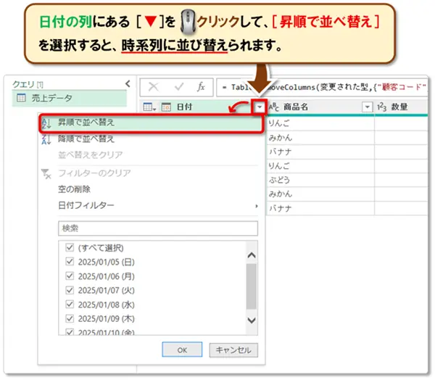435x380 pixels.
Task: Uncheck 2025/01/10 (金) checkbox
Action: 70,331
